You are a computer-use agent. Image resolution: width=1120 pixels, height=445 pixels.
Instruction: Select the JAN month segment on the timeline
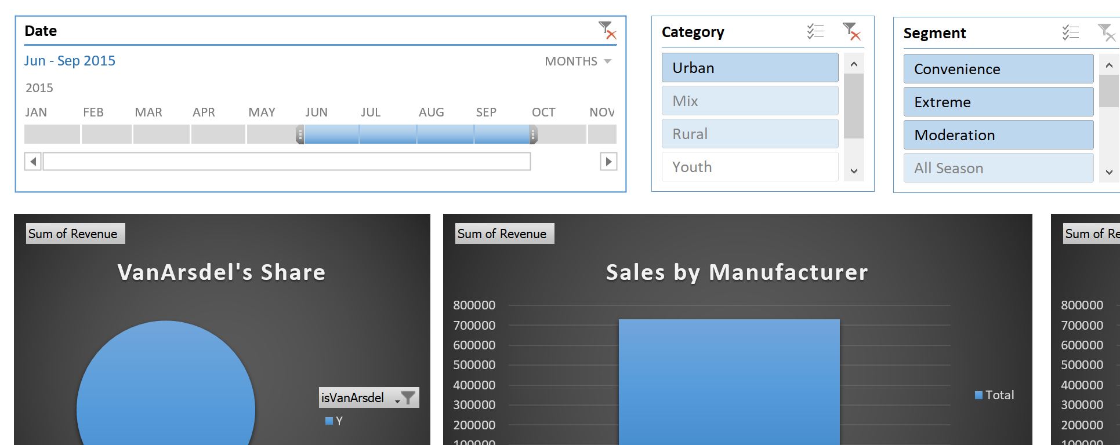click(52, 134)
